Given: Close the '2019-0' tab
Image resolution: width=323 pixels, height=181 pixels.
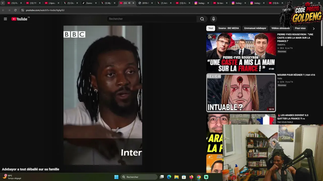Looking at the screenshot, I should 152,3.
